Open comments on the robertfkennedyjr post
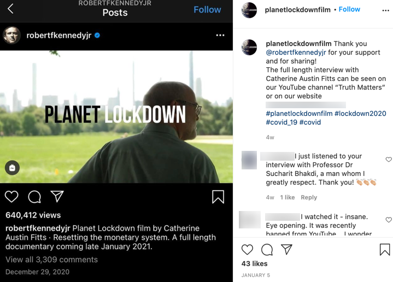The image size is (393, 282). click(x=34, y=197)
